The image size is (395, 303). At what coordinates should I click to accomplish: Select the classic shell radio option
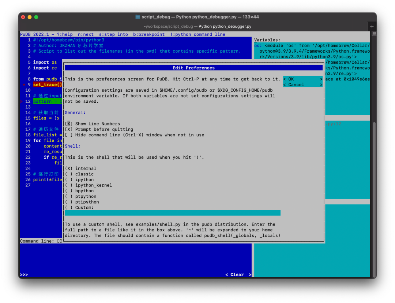(x=68, y=174)
